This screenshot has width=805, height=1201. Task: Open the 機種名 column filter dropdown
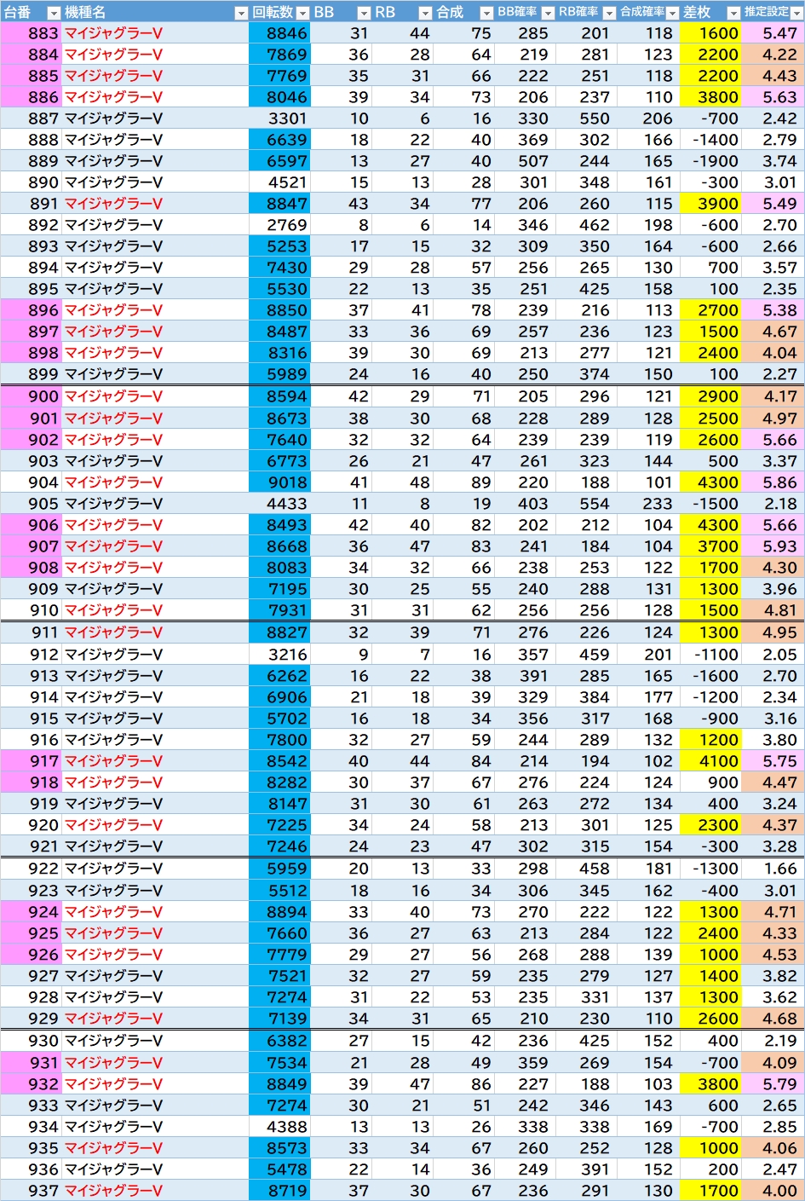[240, 13]
